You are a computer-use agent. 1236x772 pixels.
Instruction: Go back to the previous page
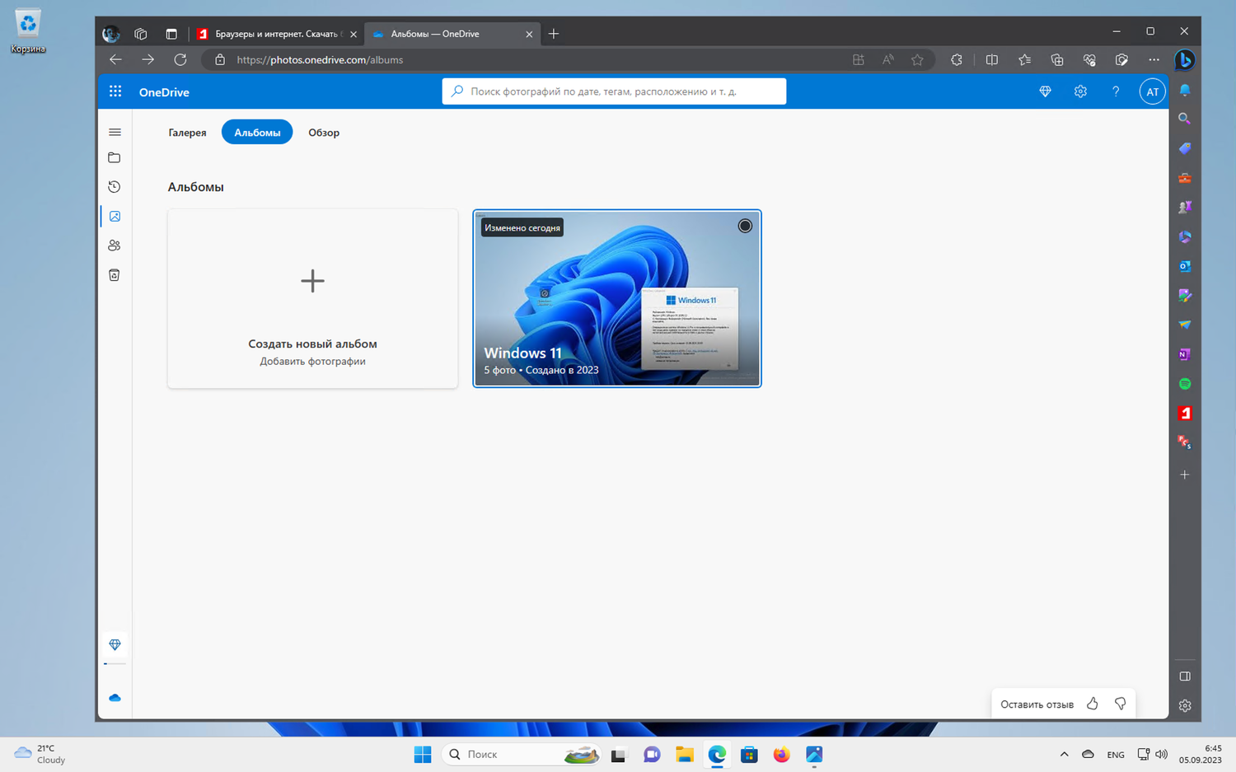115,59
